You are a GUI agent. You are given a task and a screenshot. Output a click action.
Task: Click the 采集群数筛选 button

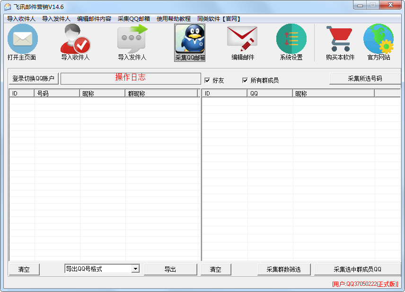coord(283,269)
